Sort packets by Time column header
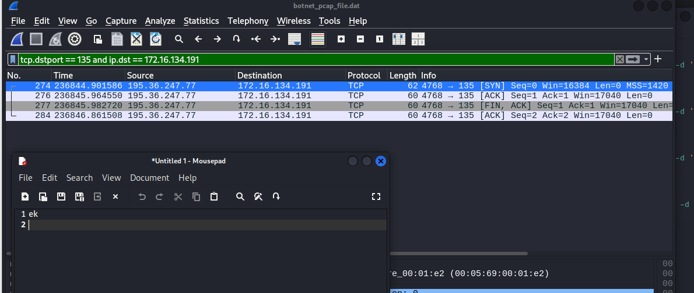The height and width of the screenshot is (293, 694). coord(89,76)
